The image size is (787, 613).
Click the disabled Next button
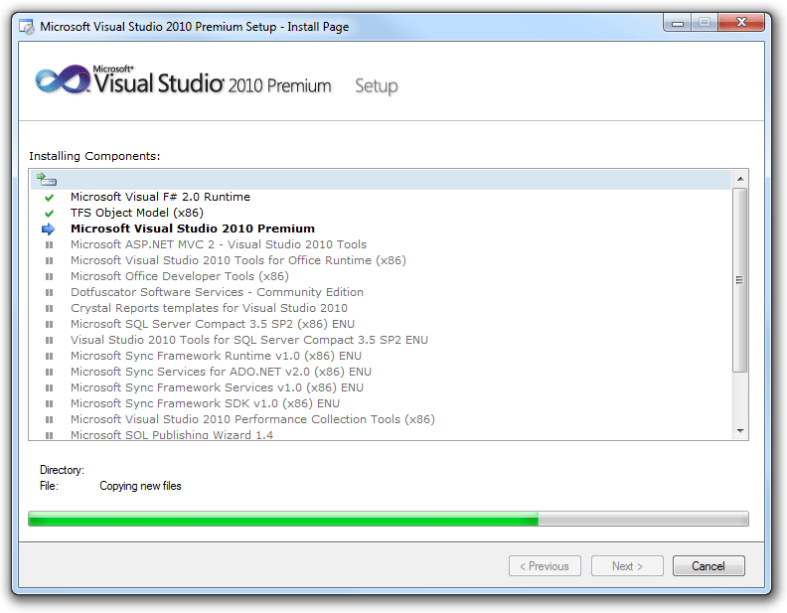coord(627,566)
